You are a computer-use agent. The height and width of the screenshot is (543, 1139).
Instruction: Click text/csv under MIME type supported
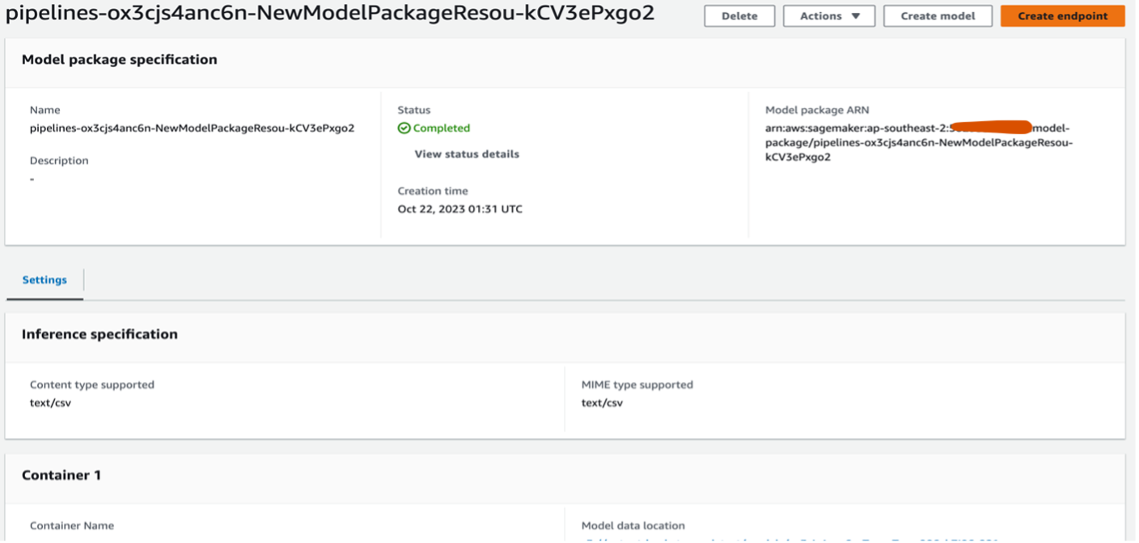point(602,402)
